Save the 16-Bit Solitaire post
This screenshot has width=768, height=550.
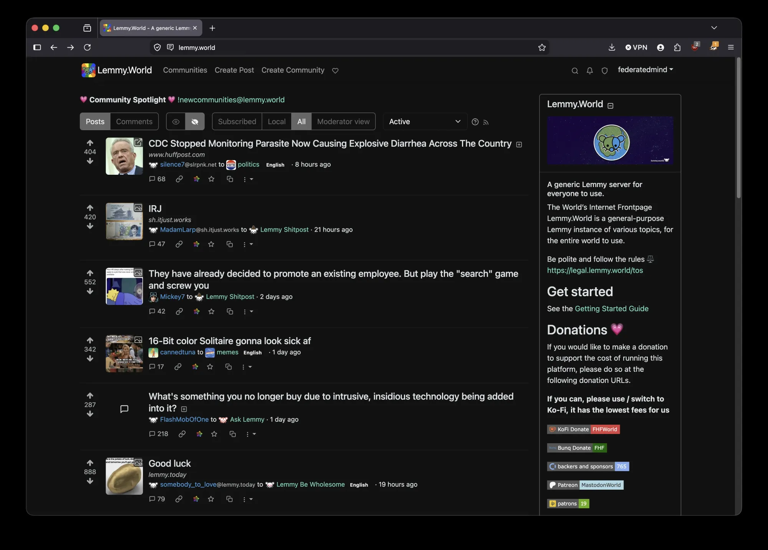(x=210, y=367)
